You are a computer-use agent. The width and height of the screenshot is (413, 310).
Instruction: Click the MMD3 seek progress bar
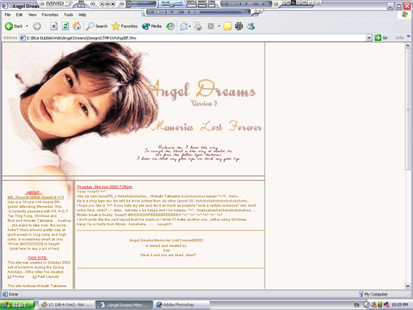pyautogui.click(x=142, y=4)
